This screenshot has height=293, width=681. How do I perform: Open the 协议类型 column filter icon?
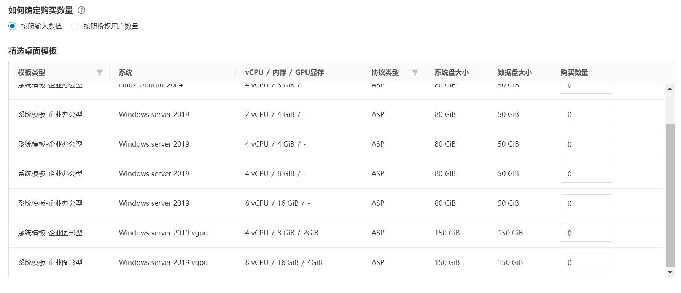click(x=415, y=72)
